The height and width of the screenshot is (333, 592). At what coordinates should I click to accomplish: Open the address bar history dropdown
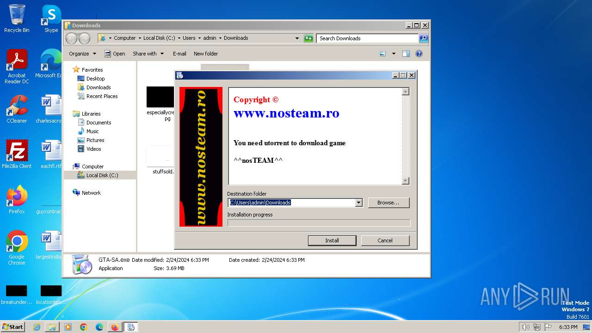tap(297, 38)
